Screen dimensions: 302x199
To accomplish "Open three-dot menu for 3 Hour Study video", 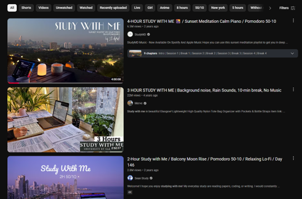I will [293, 90].
